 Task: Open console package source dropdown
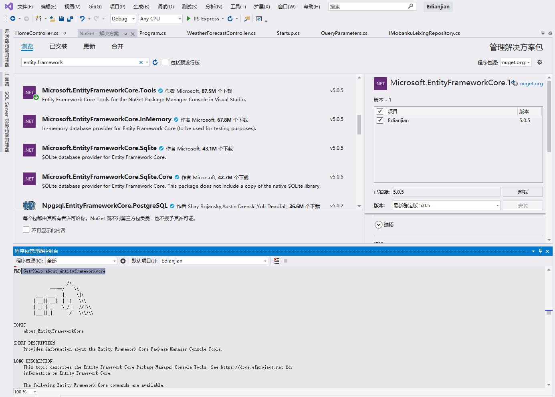[81, 261]
